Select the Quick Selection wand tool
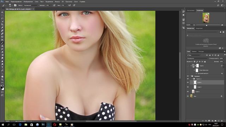Viewport: 226px width, 127px height. point(2,22)
